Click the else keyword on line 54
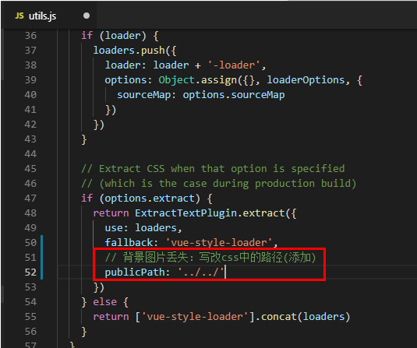This screenshot has width=417, height=348. click(x=104, y=302)
